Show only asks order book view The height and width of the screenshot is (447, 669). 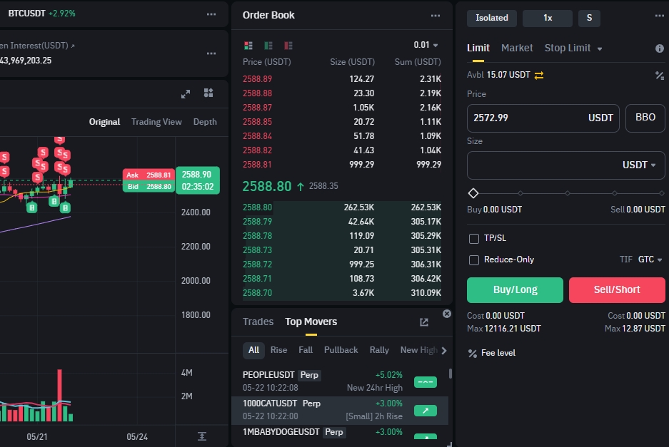pos(288,45)
